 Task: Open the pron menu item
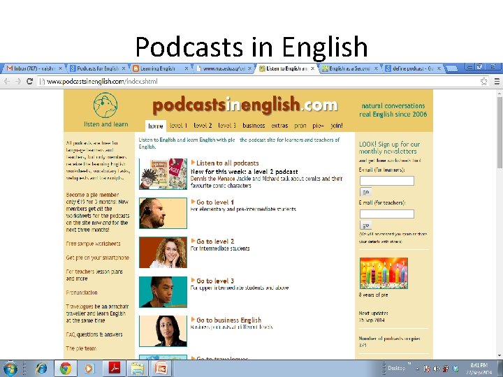300,126
